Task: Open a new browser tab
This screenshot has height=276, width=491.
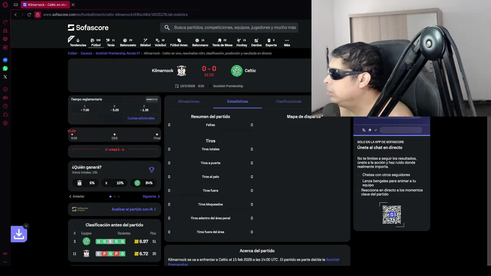Action: [x=73, y=5]
